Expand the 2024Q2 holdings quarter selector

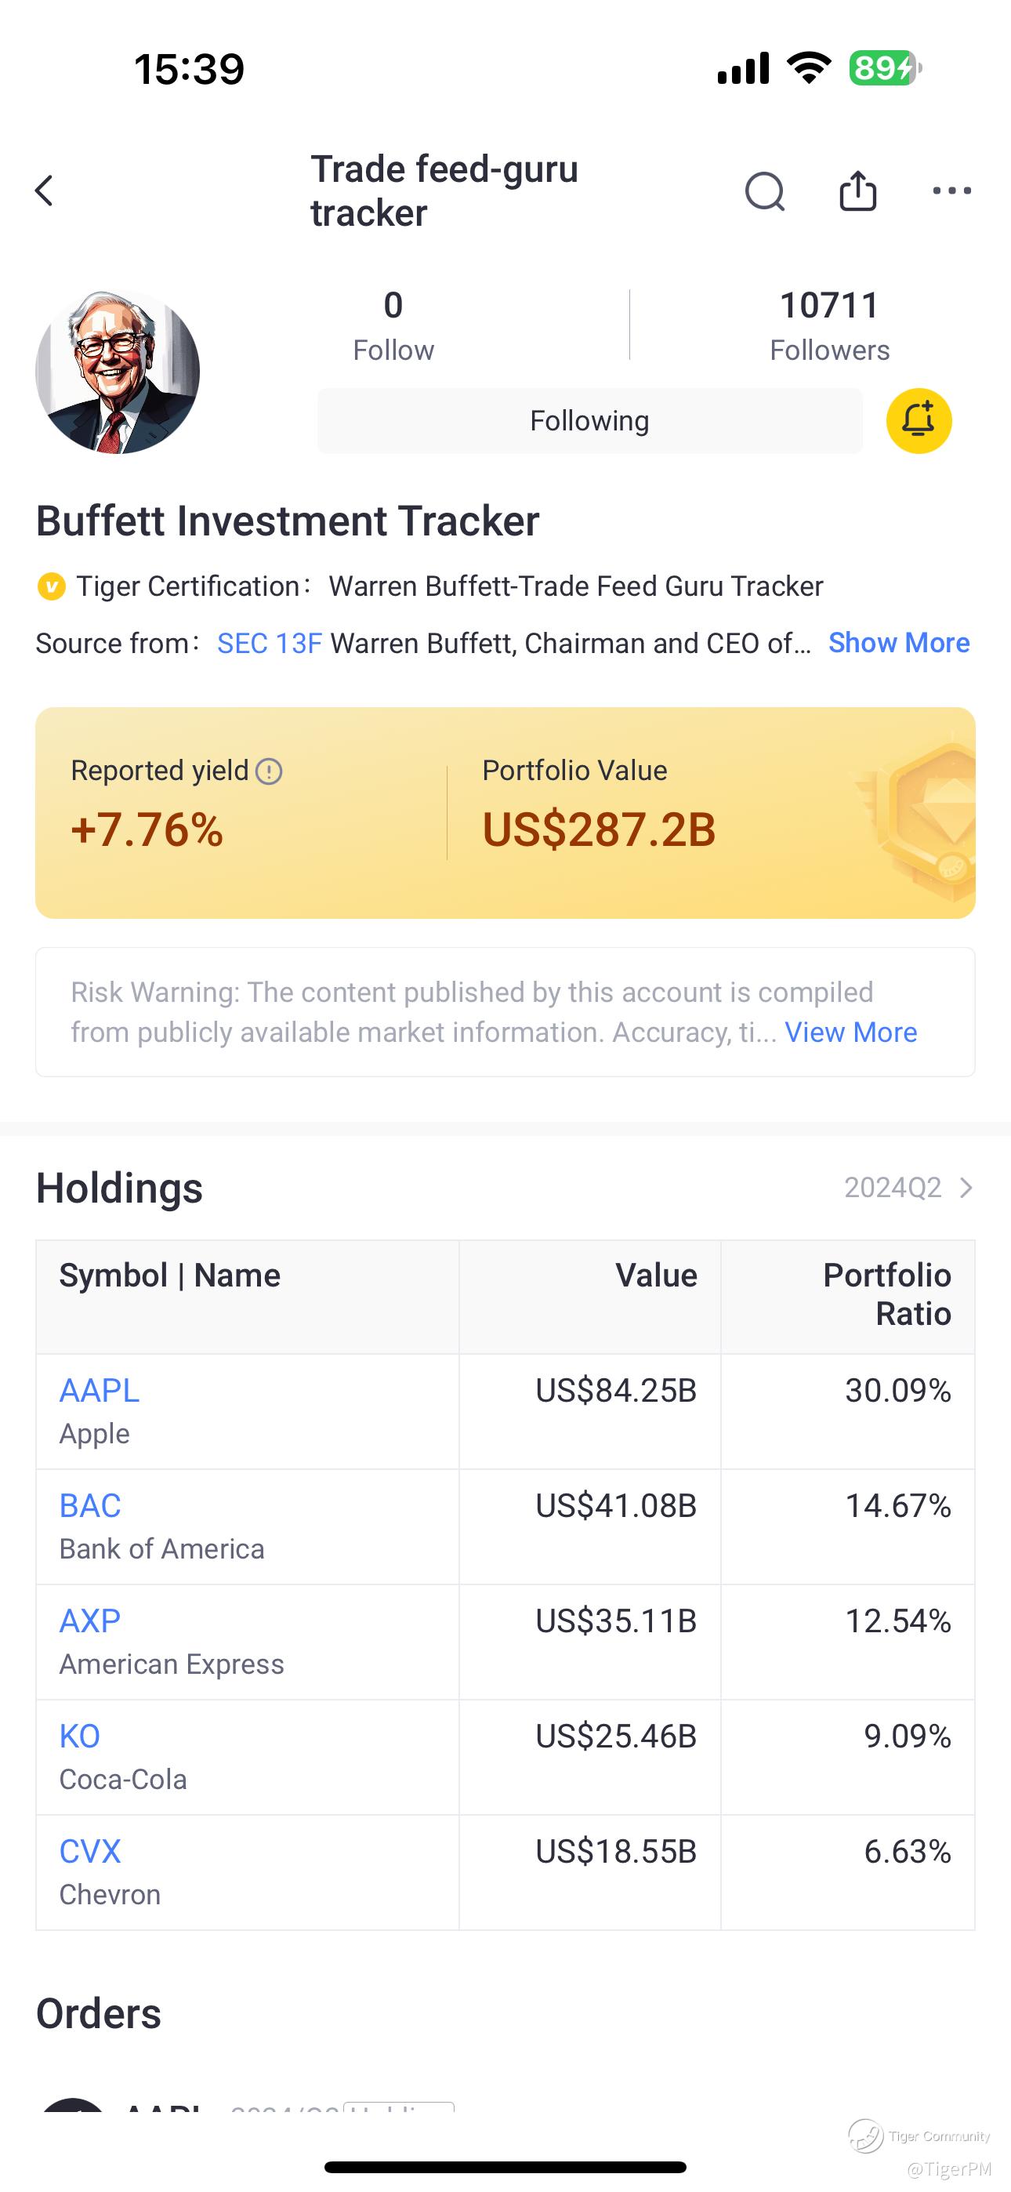pyautogui.click(x=908, y=1187)
